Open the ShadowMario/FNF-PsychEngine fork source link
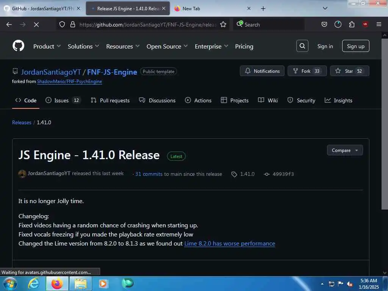Image resolution: width=388 pixels, height=291 pixels. (70, 81)
